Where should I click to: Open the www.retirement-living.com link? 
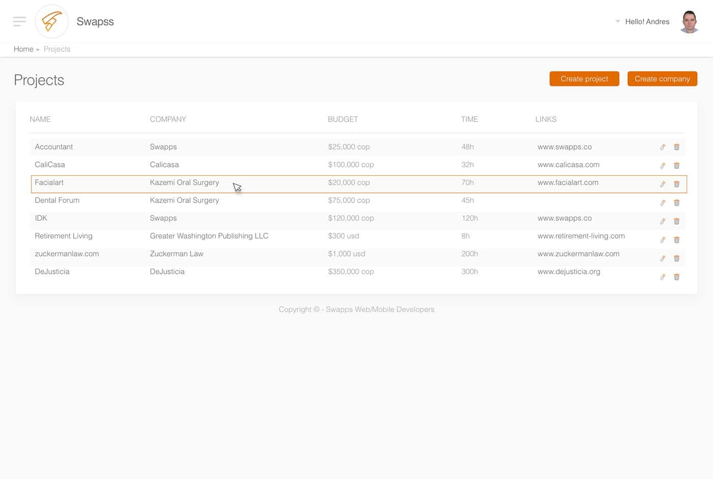(x=581, y=236)
